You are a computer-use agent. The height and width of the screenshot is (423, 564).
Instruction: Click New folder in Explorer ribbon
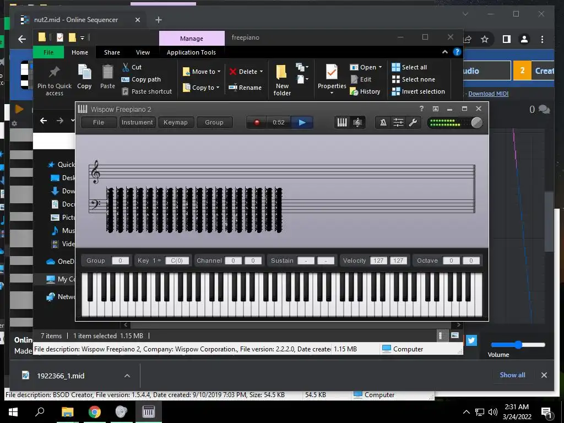(x=282, y=80)
